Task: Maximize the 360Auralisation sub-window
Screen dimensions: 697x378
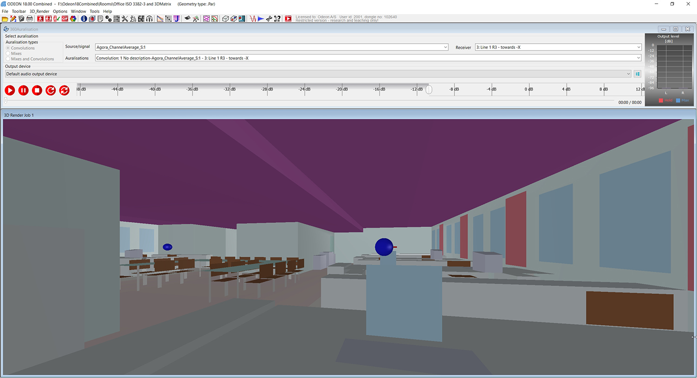Action: [x=676, y=29]
